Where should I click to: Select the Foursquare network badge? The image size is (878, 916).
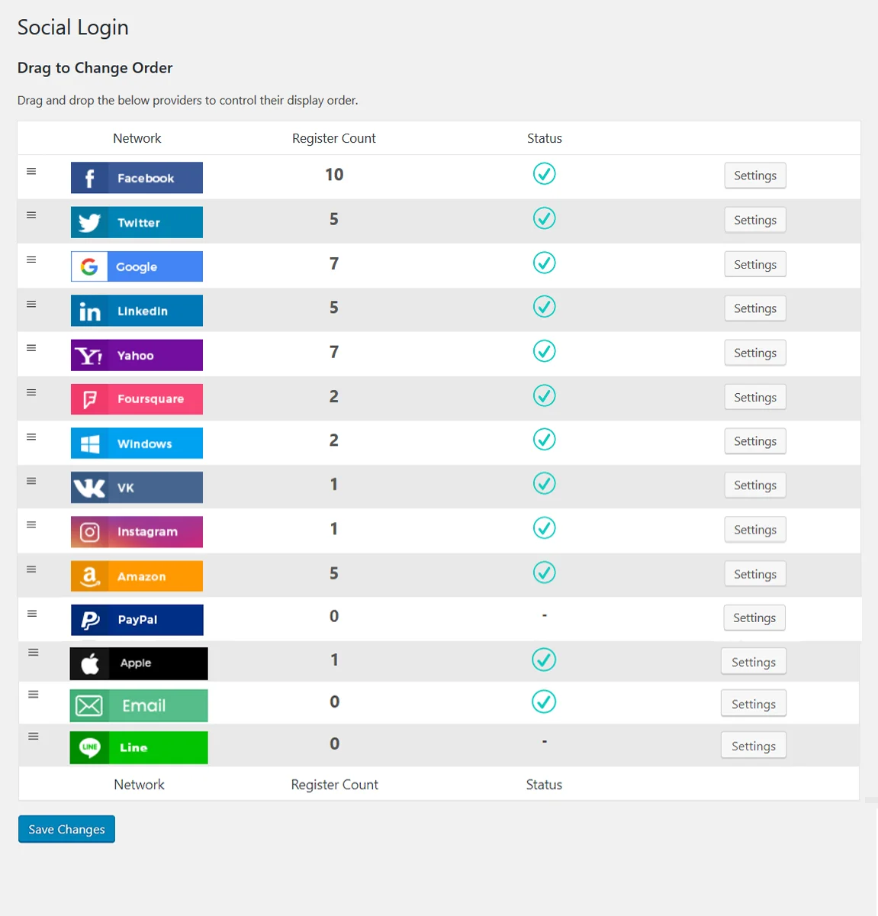click(137, 398)
